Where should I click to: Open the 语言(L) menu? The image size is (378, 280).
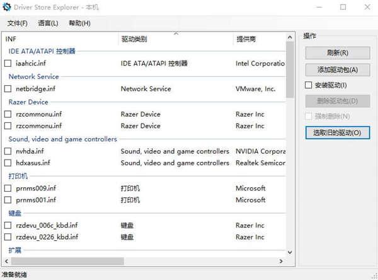click(48, 23)
